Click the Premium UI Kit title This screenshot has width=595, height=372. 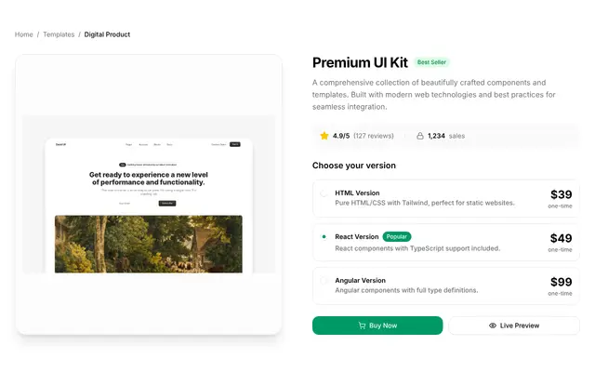[x=360, y=62]
